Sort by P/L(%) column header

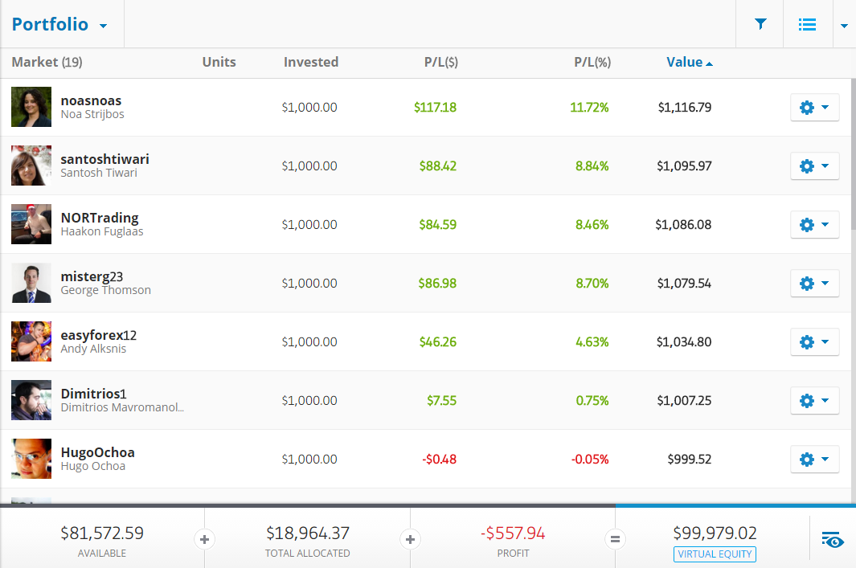pyautogui.click(x=592, y=63)
